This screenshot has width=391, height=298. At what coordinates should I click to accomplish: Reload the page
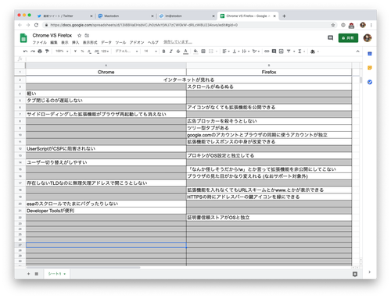point(36,25)
